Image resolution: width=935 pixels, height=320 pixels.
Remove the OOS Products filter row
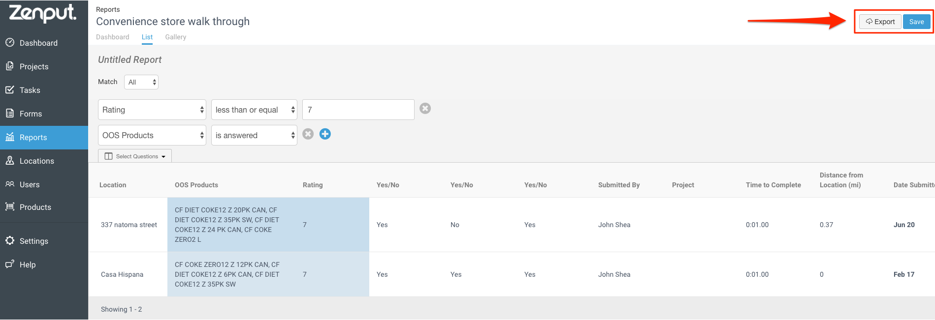[308, 134]
